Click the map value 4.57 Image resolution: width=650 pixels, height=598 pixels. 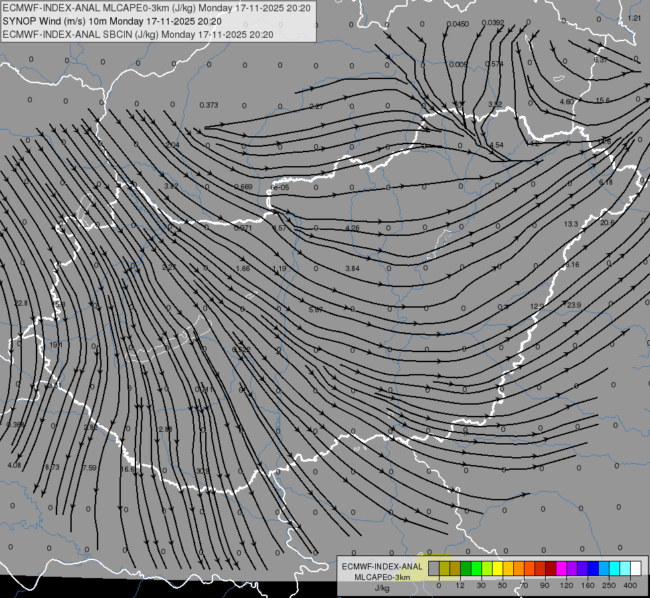tap(280, 228)
